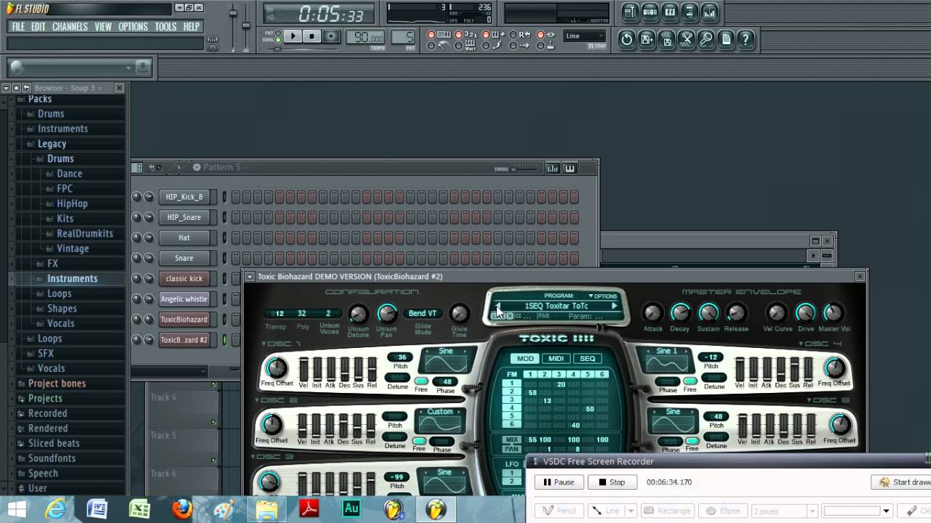Open the Pattern 5 selector dropdown
931x523 pixels.
tap(222, 167)
